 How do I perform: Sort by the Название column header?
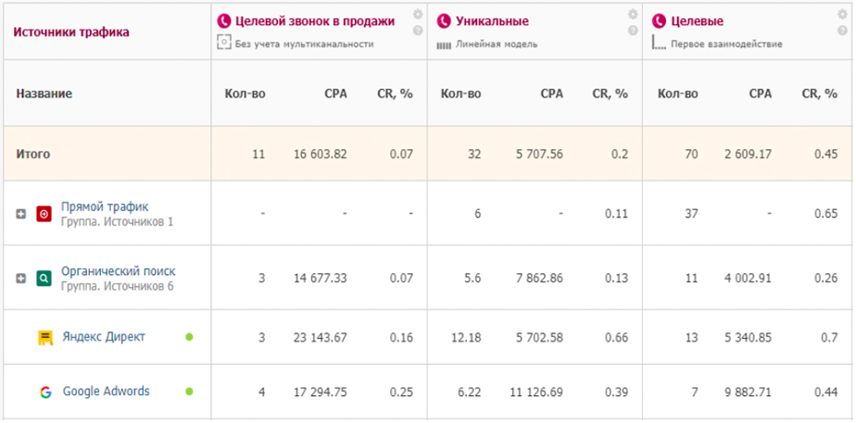[44, 93]
